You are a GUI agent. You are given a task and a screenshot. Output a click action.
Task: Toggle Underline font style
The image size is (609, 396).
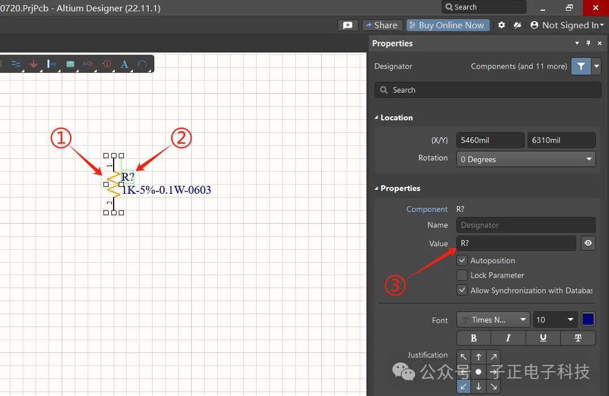pyautogui.click(x=543, y=338)
